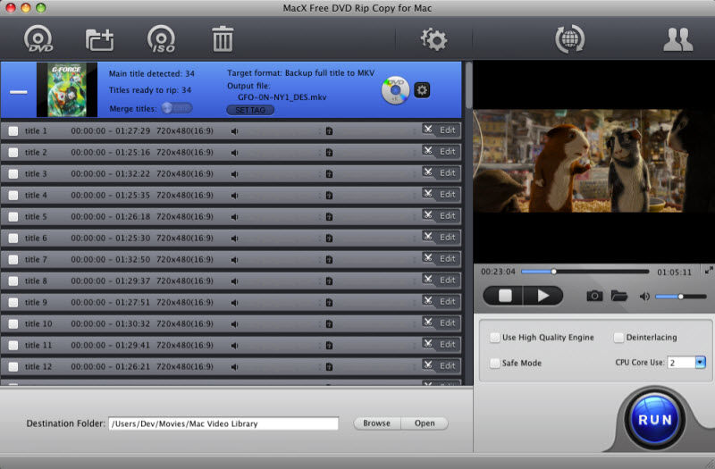715x469 pixels.
Task: Enable Deinterlacing option
Action: click(618, 338)
